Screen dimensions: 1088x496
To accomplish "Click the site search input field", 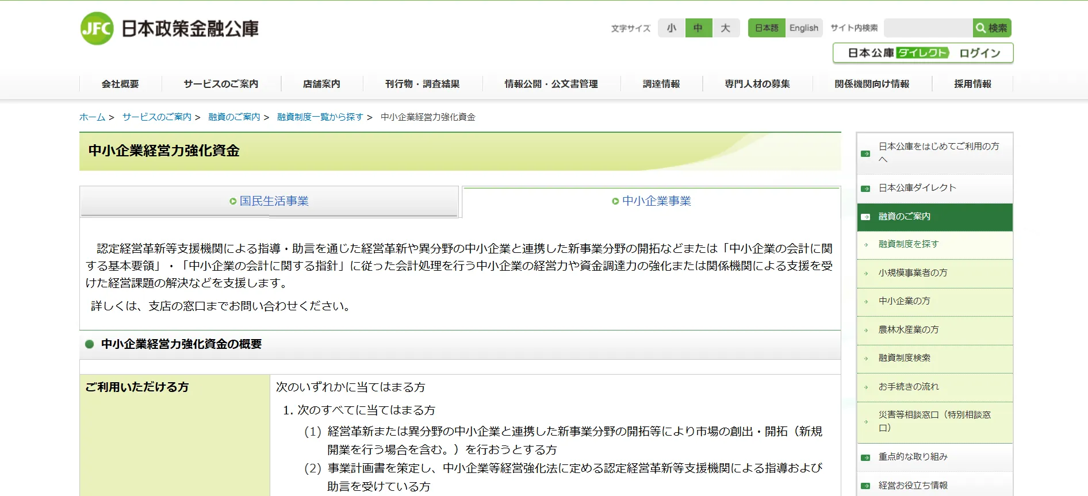I will pos(928,28).
